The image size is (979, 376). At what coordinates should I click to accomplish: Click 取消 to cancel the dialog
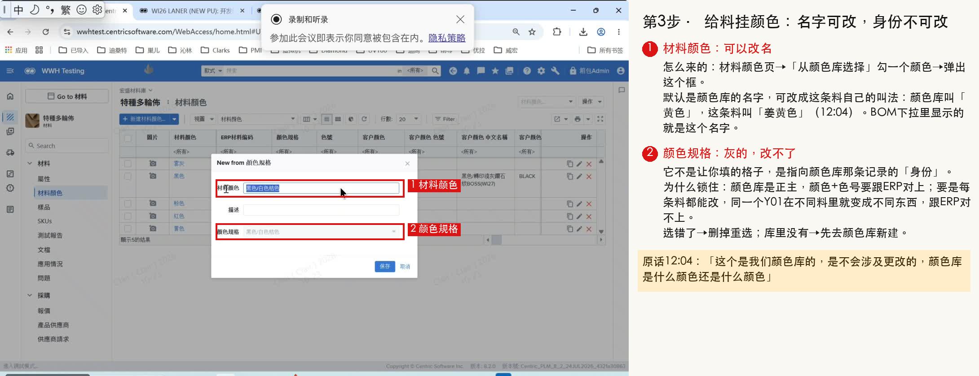[x=405, y=267]
